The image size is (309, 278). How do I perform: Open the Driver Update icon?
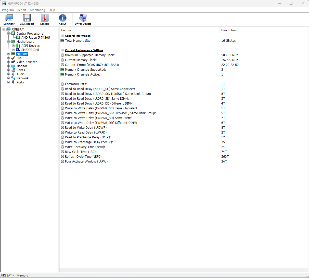coord(83,18)
